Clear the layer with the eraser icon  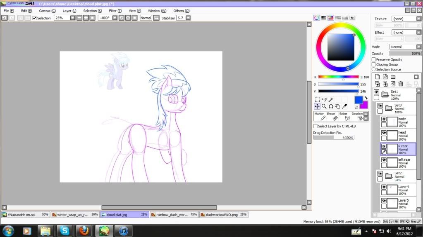(x=393, y=84)
